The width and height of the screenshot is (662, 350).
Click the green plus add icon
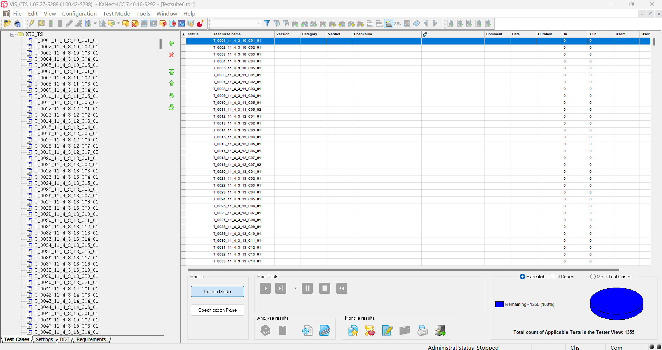171,43
